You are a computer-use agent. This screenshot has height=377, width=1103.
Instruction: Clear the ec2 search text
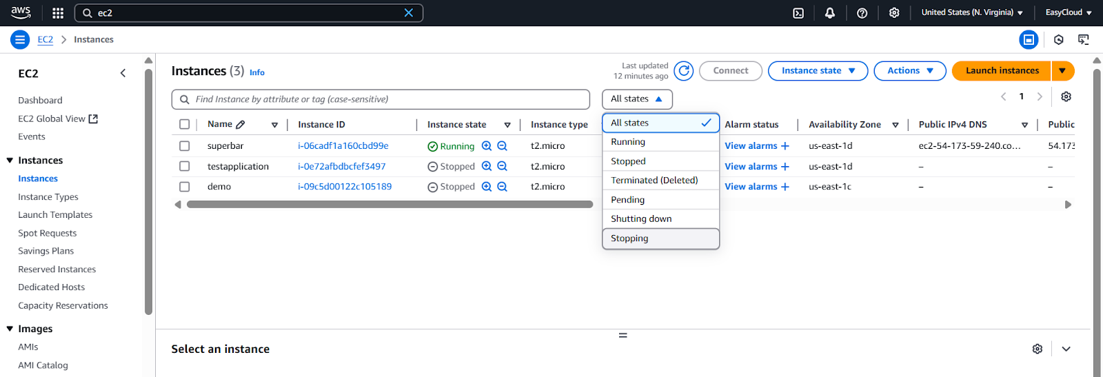(408, 13)
